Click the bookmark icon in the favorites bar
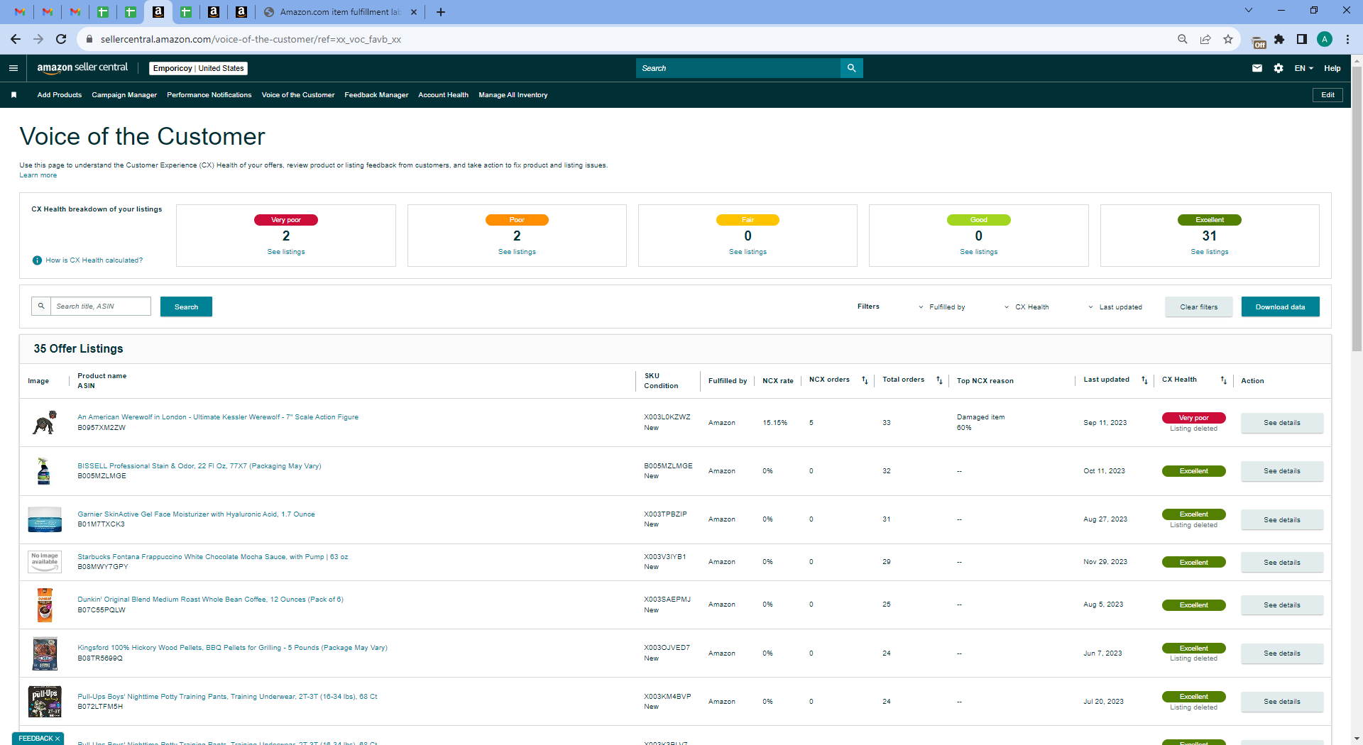The width and height of the screenshot is (1363, 745). pos(13,95)
